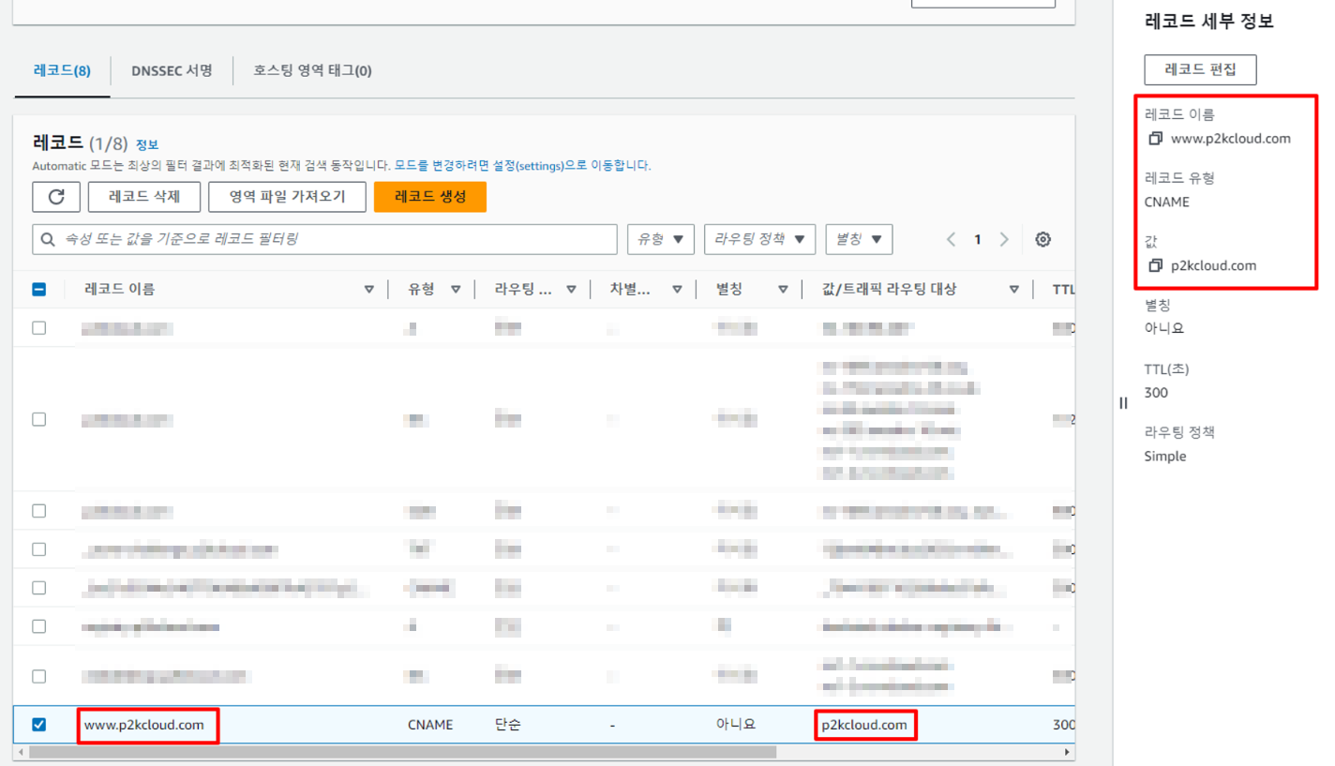Viewport: 1335px width, 766px height.
Task: Open settings mode change link
Action: click(522, 166)
